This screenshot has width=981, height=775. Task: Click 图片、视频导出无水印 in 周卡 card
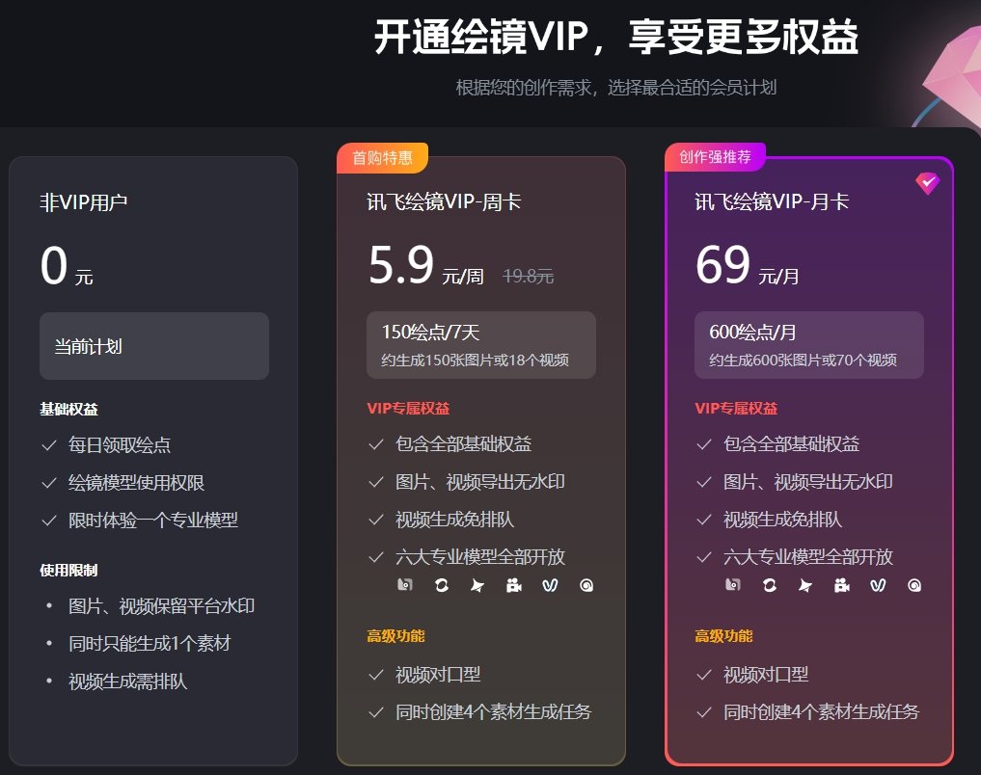pyautogui.click(x=479, y=481)
